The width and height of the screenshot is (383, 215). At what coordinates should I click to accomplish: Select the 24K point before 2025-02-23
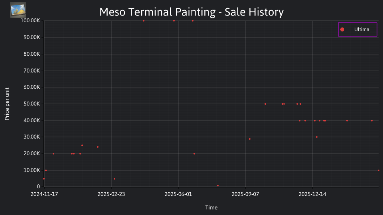[x=98, y=147]
